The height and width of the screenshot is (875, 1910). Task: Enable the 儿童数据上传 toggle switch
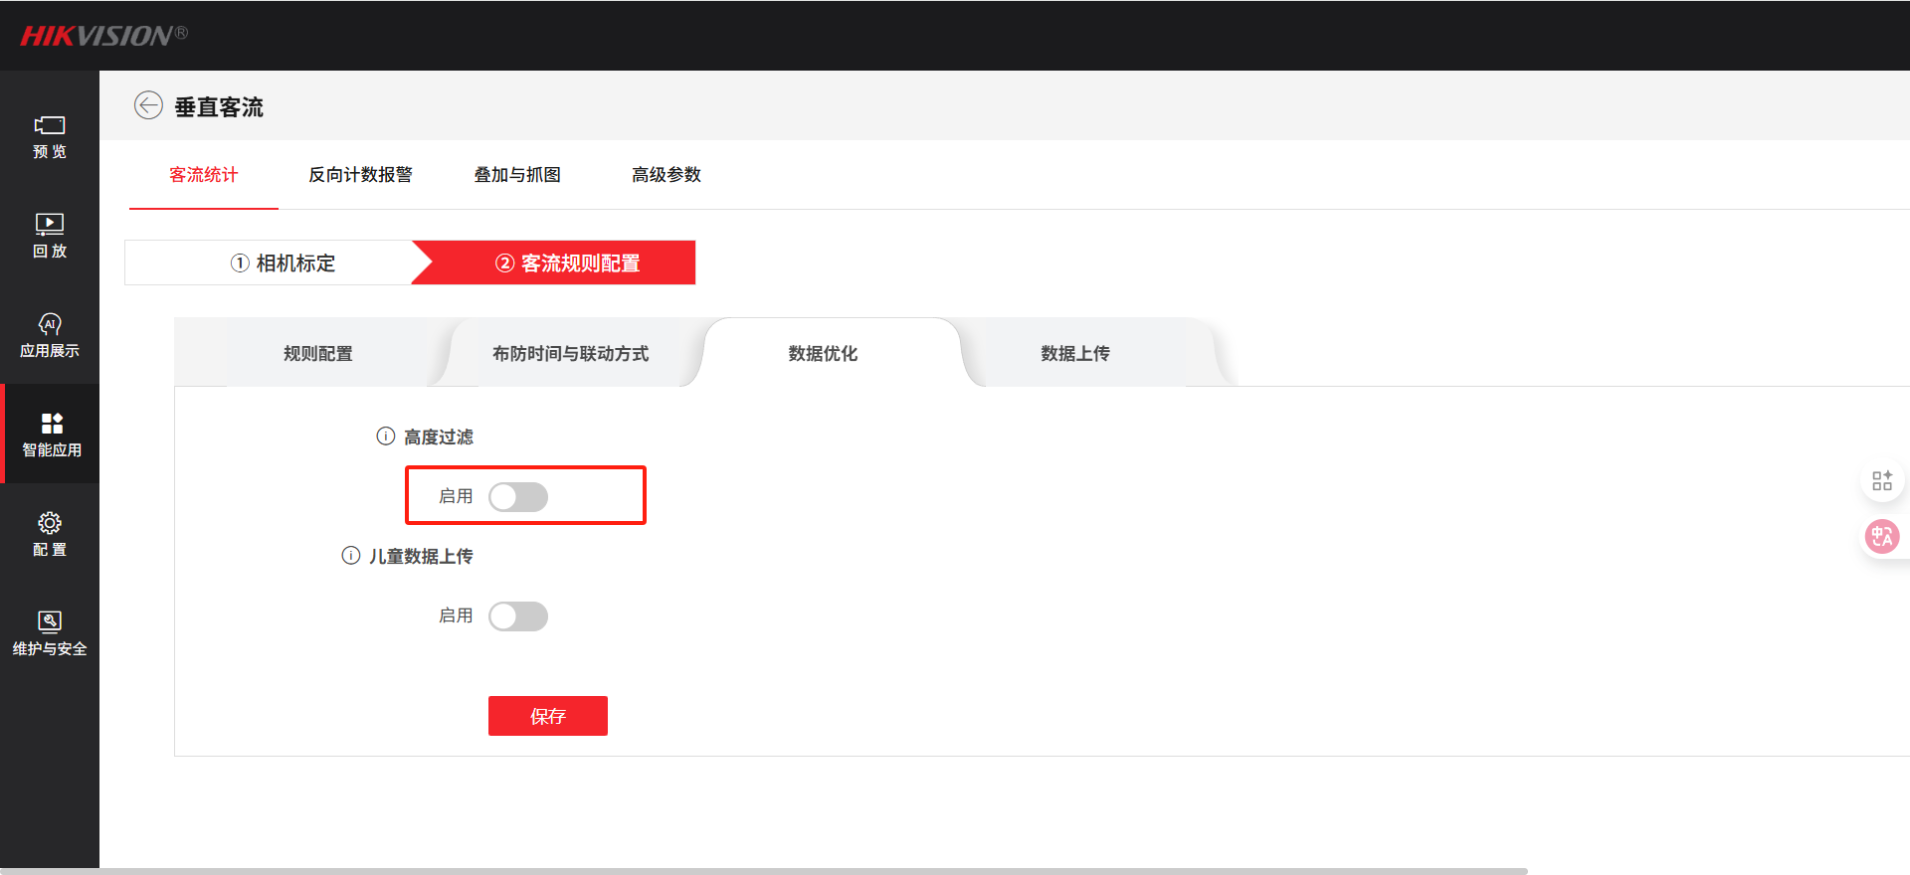pos(518,616)
